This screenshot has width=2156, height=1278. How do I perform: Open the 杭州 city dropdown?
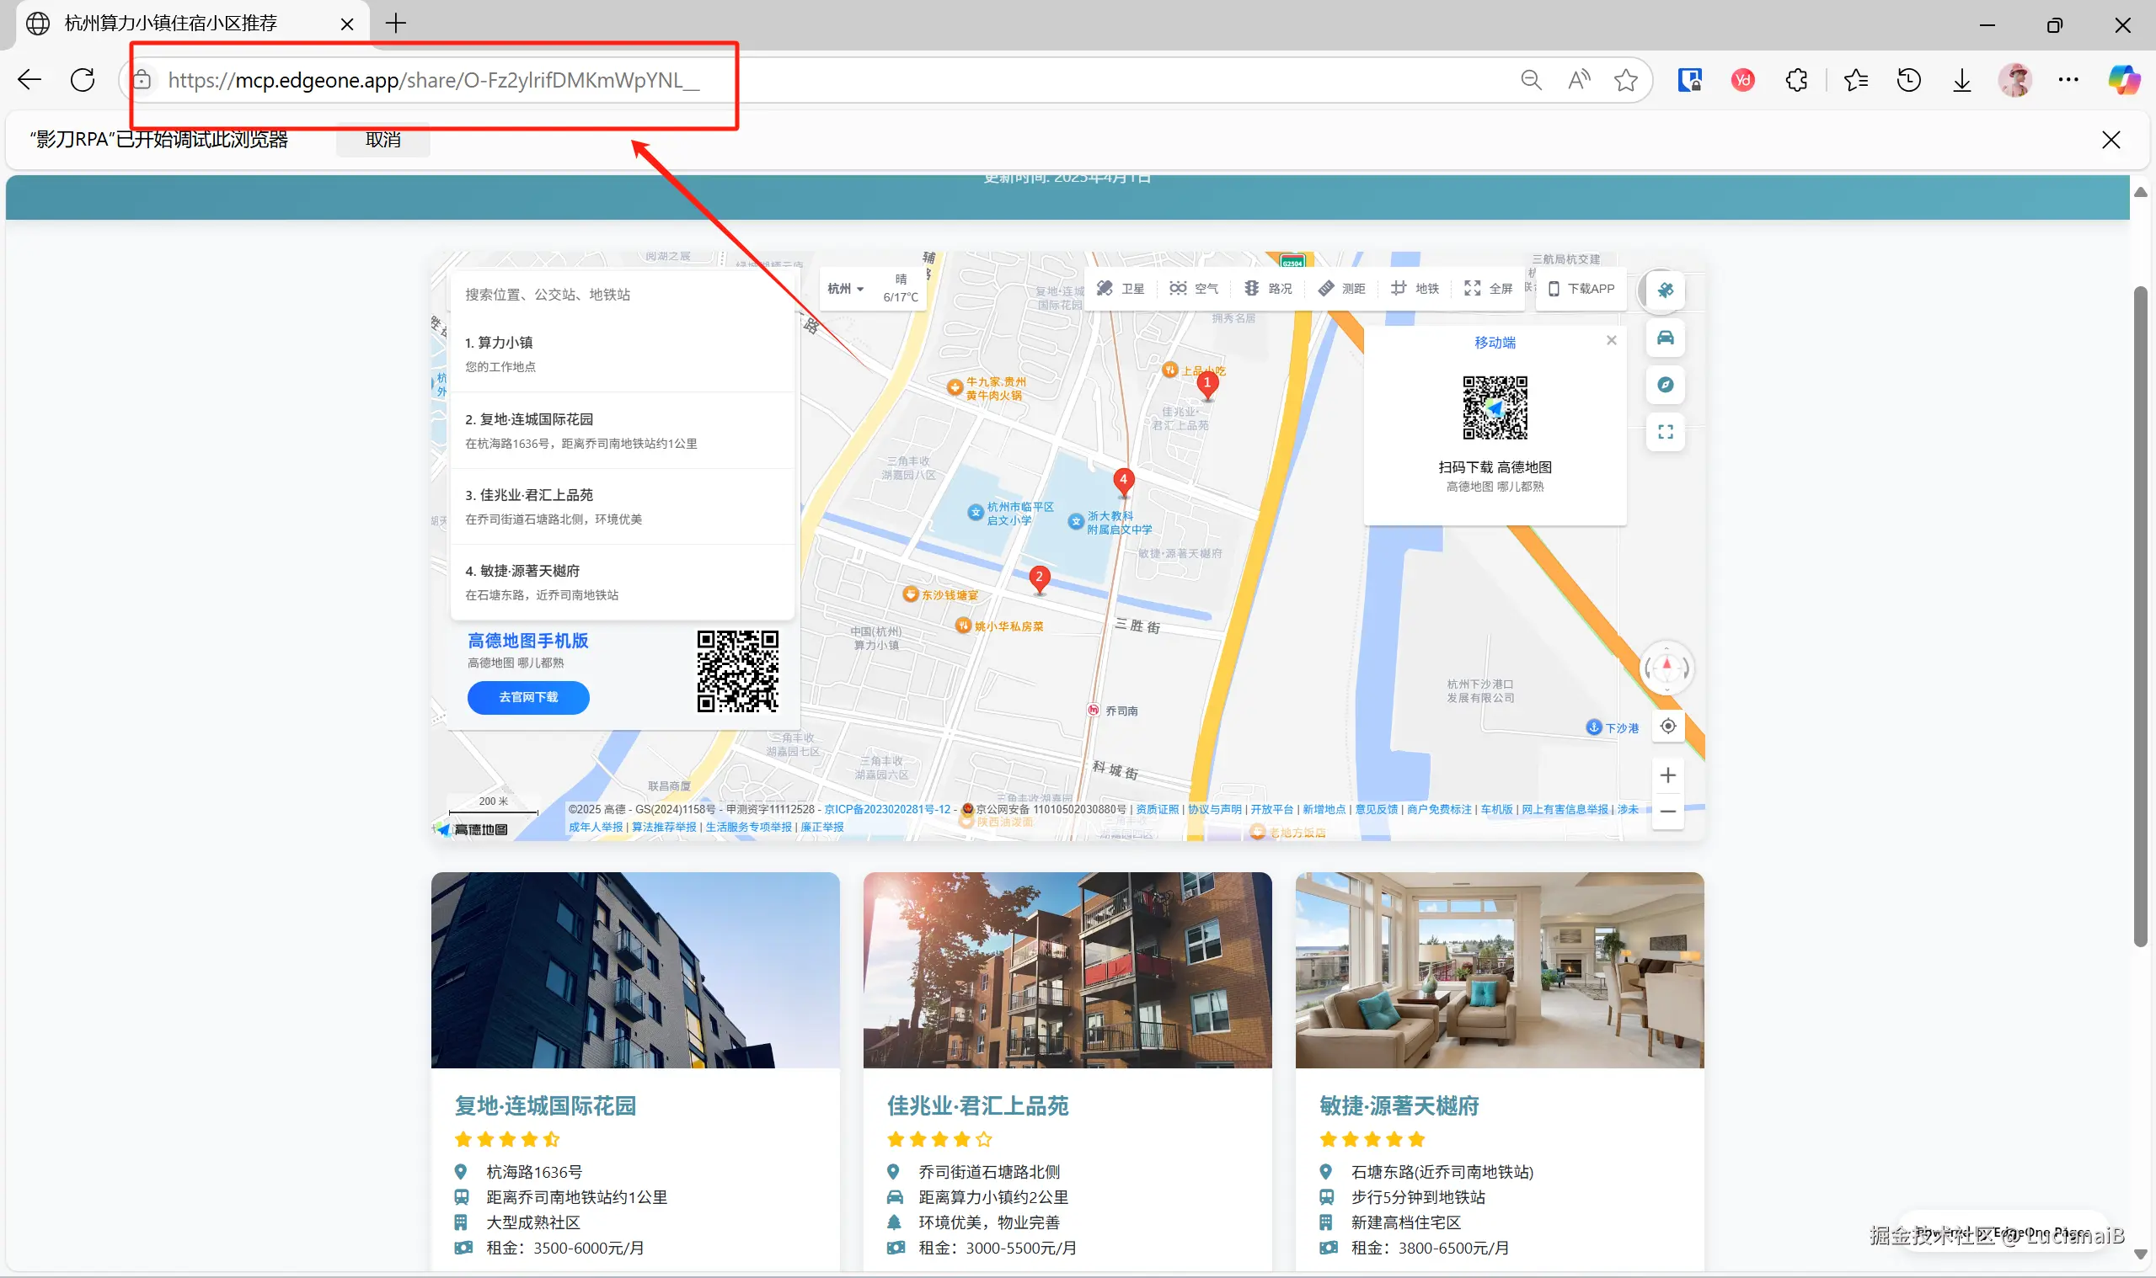click(844, 289)
